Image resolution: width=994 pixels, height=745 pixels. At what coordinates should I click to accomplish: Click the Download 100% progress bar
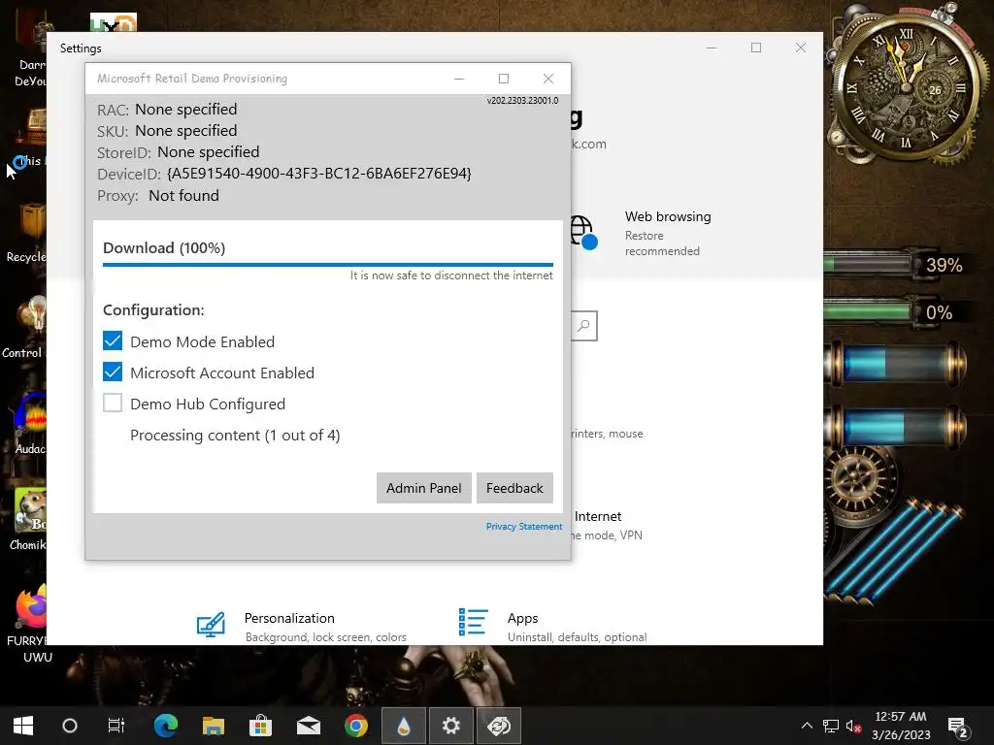click(x=328, y=264)
